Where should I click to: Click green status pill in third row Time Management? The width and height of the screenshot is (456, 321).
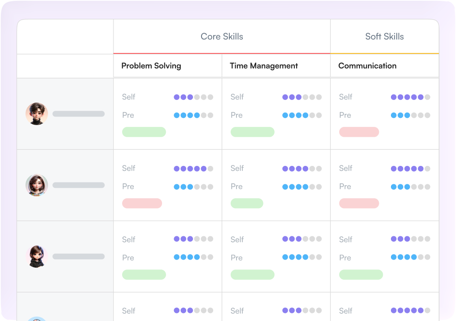(x=252, y=274)
